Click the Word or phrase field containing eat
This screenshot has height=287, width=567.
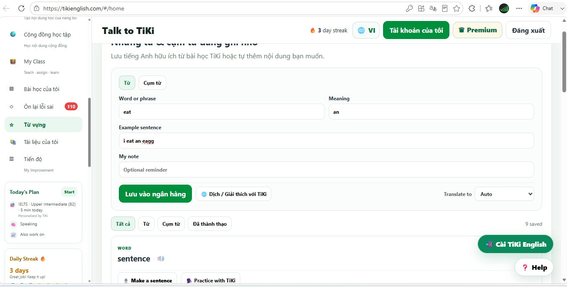(x=222, y=112)
